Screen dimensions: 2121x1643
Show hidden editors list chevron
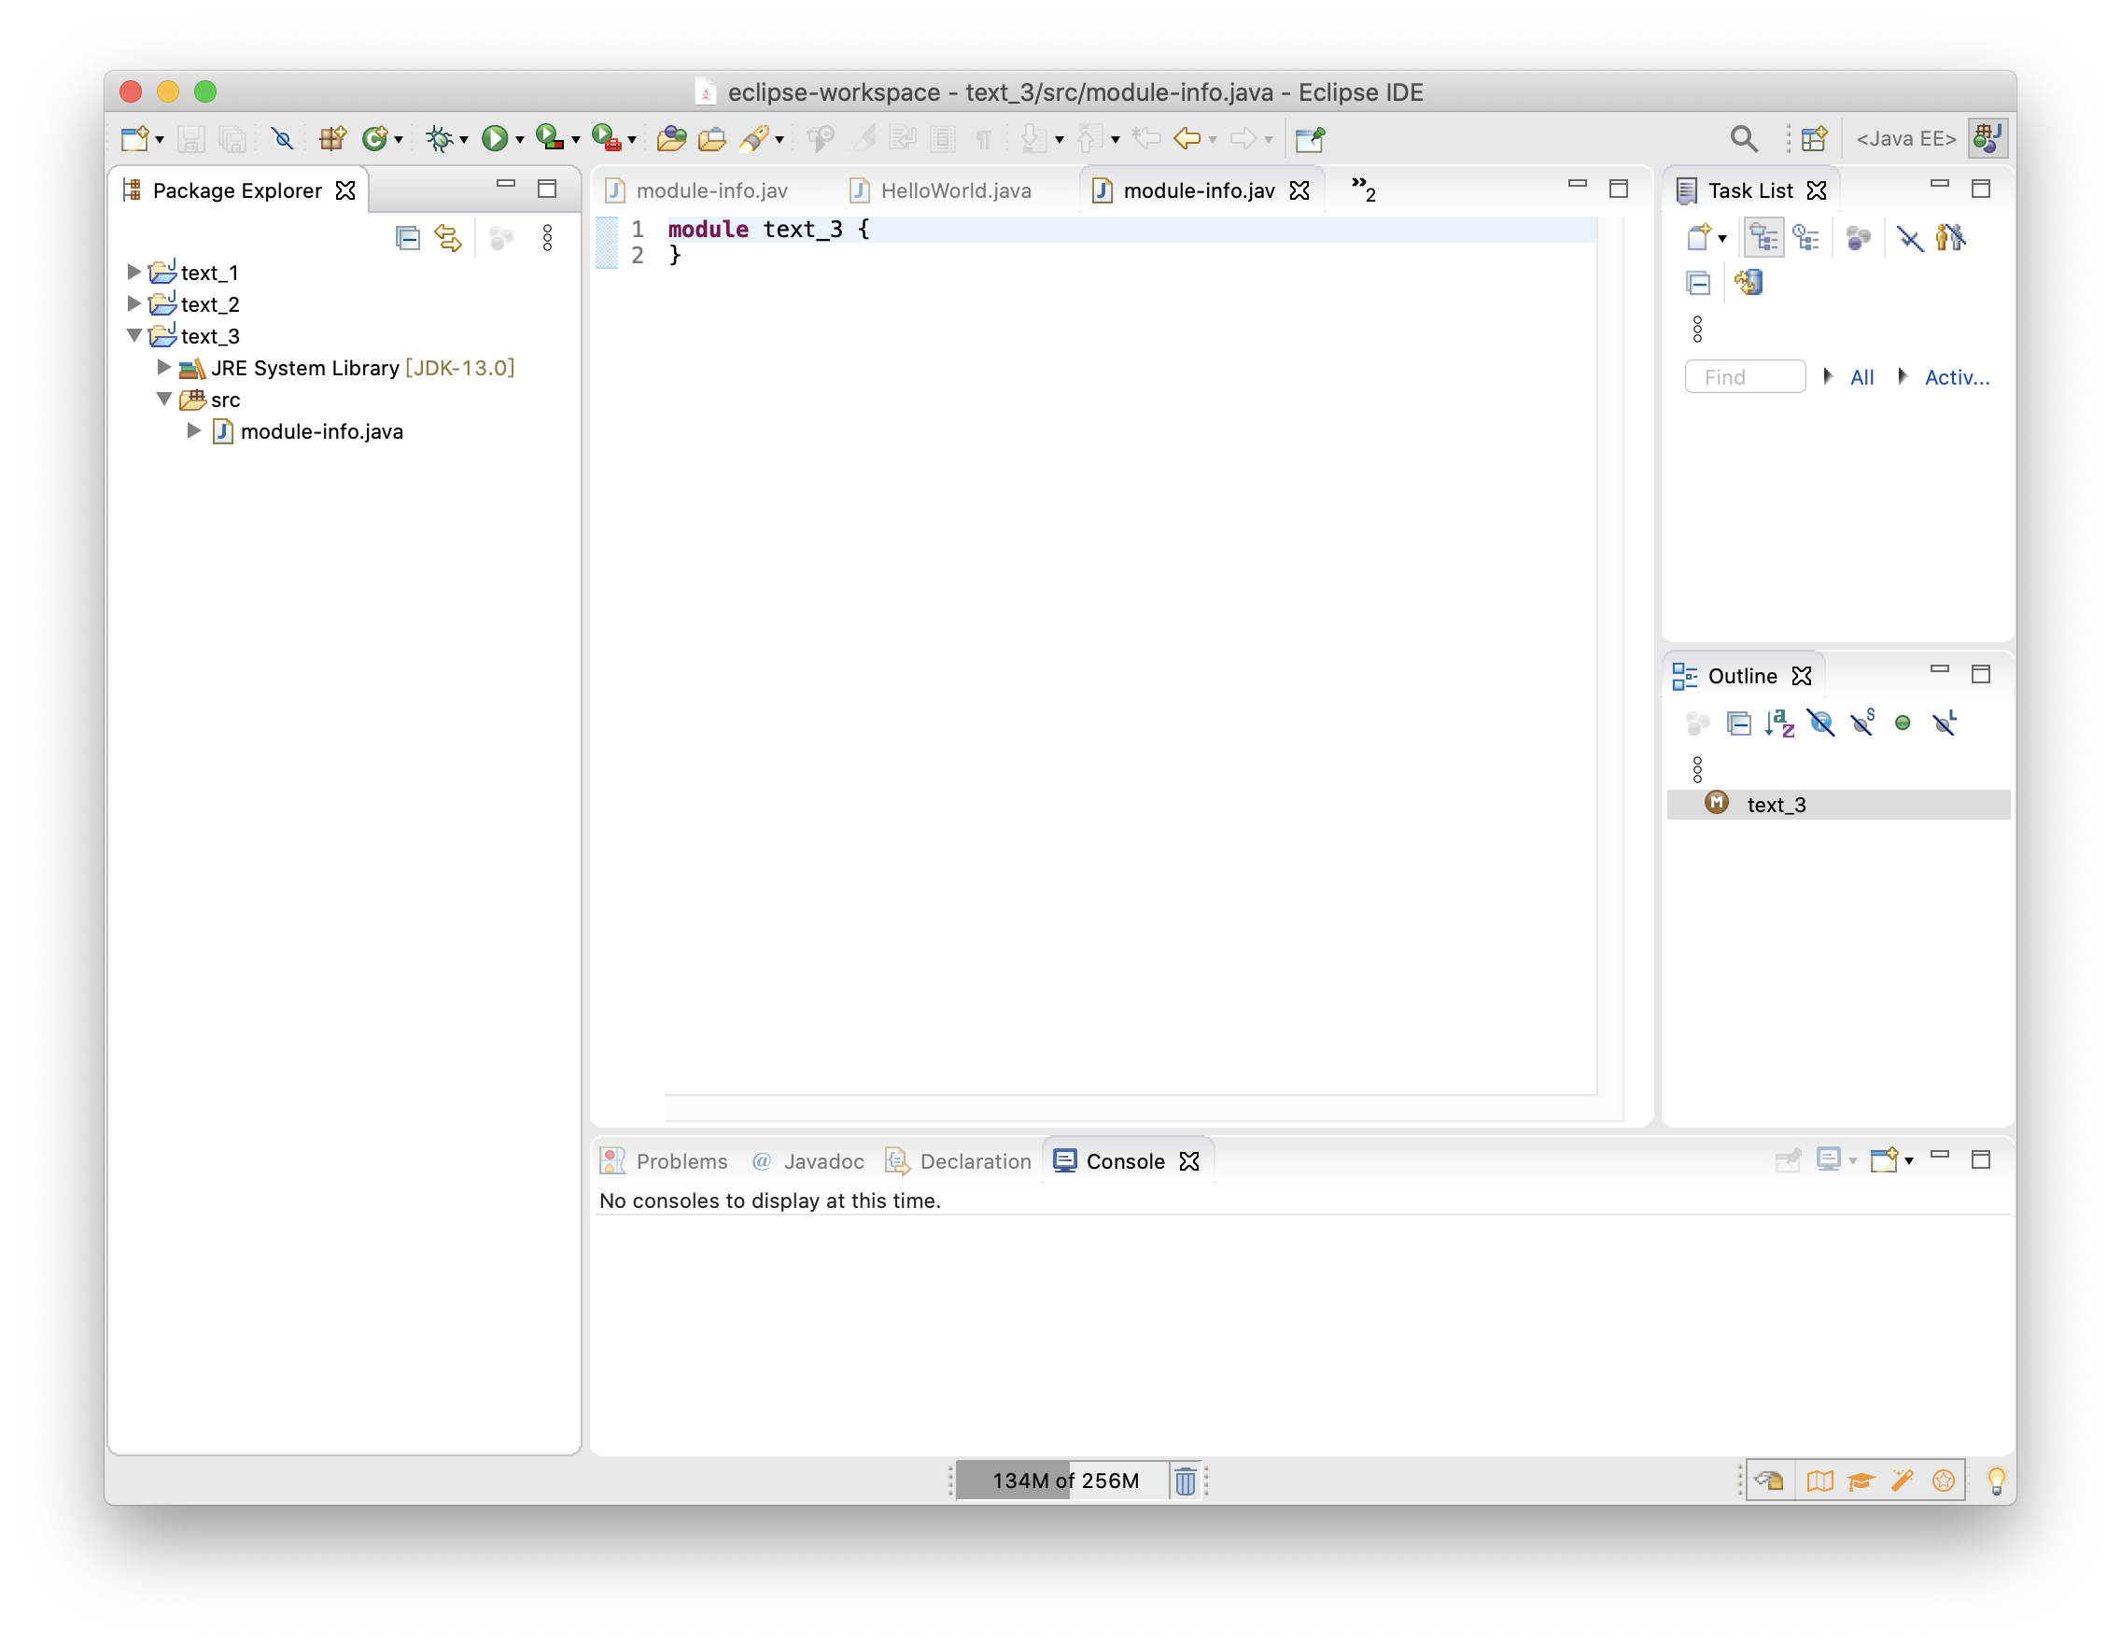tap(1363, 189)
